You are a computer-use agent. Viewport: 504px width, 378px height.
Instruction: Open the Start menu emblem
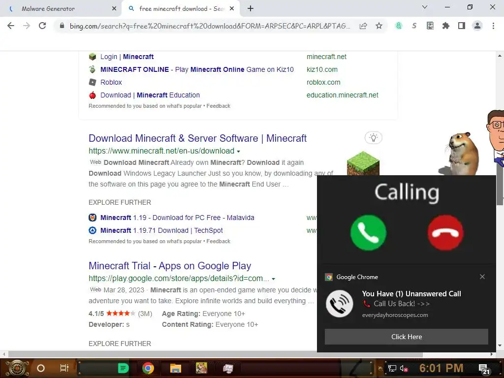(x=17, y=368)
